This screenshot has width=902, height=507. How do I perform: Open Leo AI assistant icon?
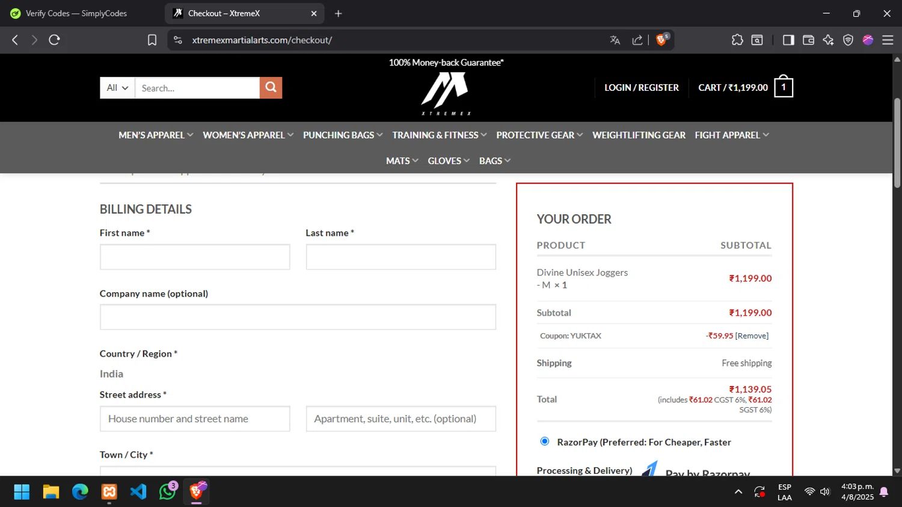point(828,40)
